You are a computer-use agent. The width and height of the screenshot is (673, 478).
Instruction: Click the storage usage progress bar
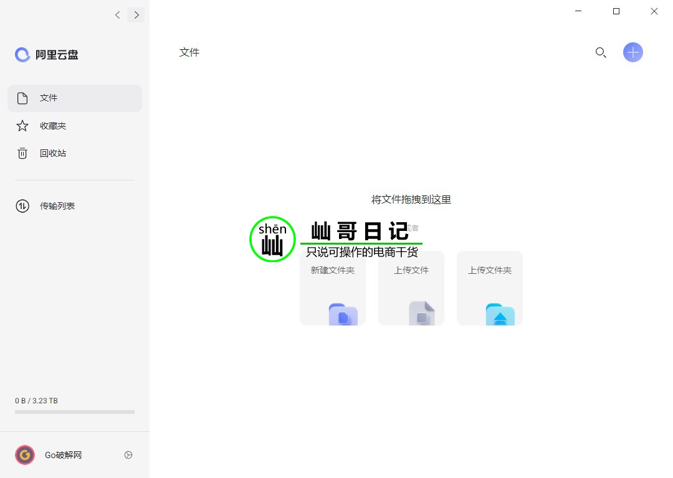(x=75, y=412)
